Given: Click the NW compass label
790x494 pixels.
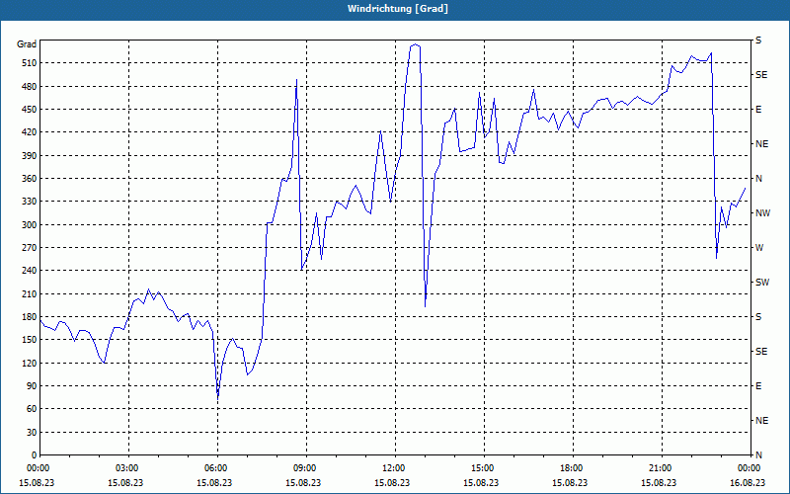Looking at the screenshot, I should [x=762, y=213].
